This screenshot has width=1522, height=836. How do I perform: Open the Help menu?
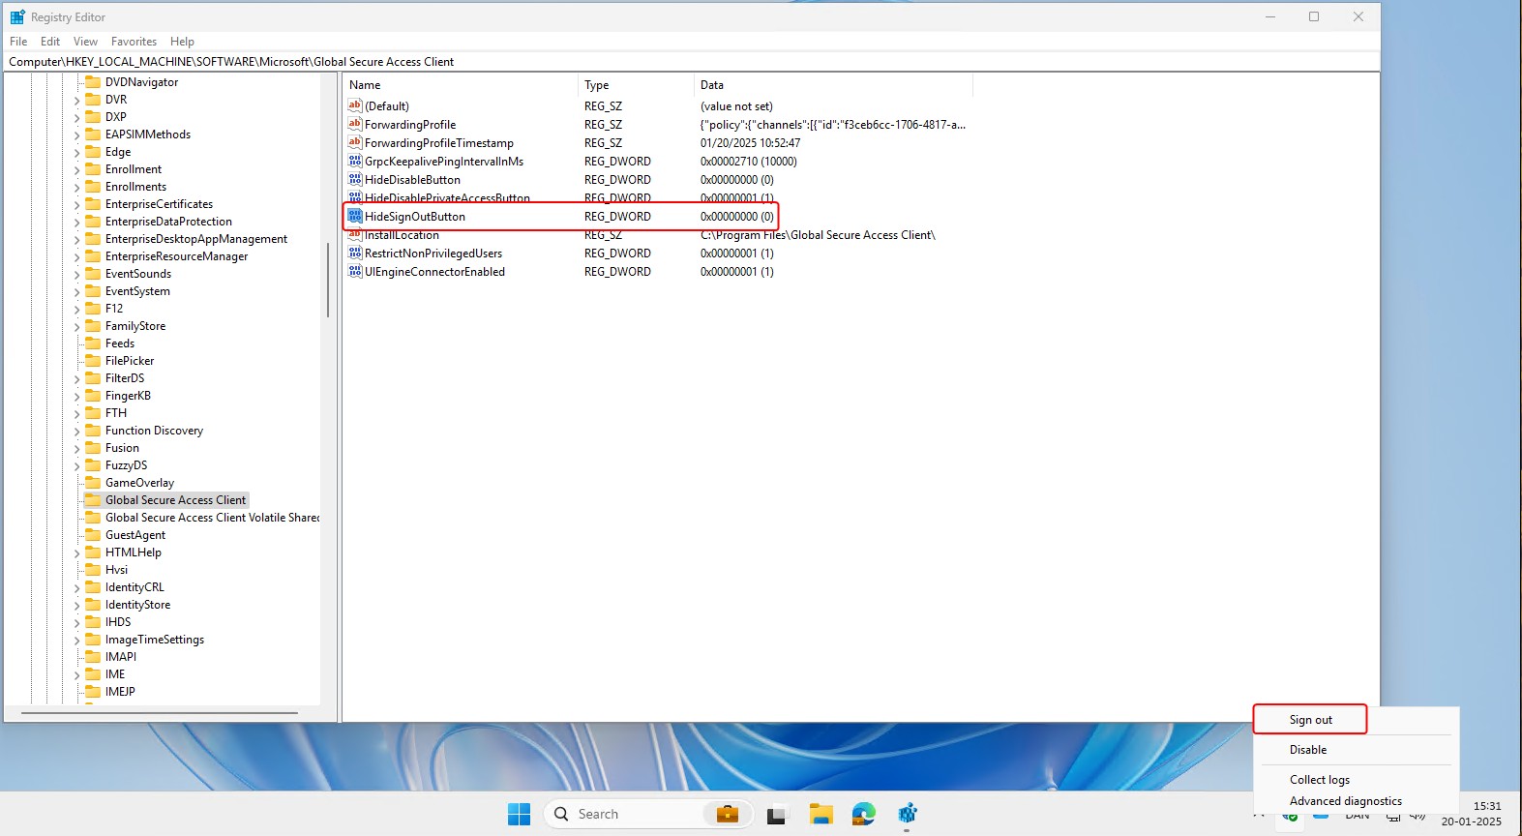pyautogui.click(x=182, y=42)
